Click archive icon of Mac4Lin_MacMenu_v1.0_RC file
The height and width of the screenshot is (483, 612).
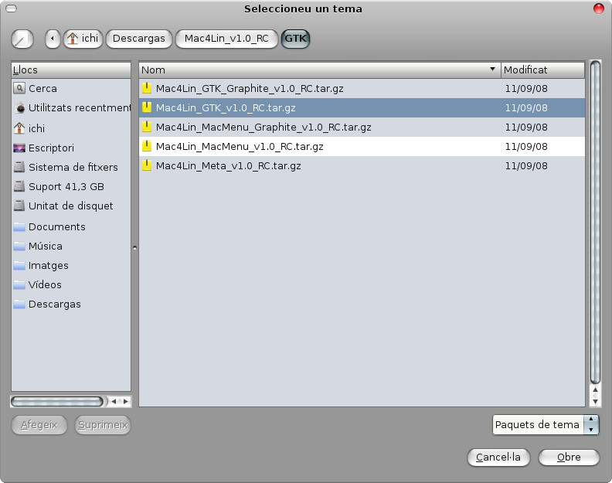click(147, 146)
